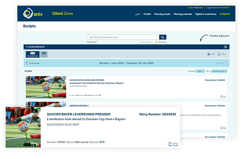
Task: Open the Language dropdown
Action: [200, 71]
